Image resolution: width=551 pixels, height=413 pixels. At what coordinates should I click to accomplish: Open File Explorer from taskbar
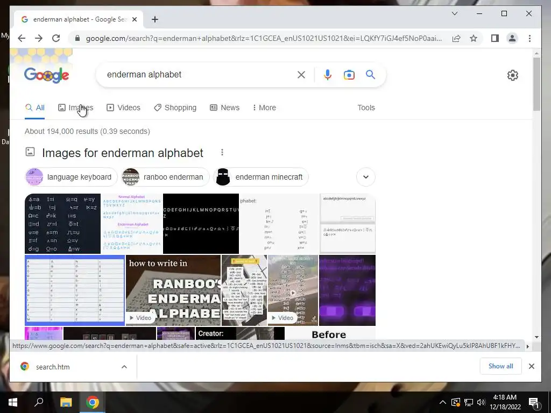tap(66, 402)
